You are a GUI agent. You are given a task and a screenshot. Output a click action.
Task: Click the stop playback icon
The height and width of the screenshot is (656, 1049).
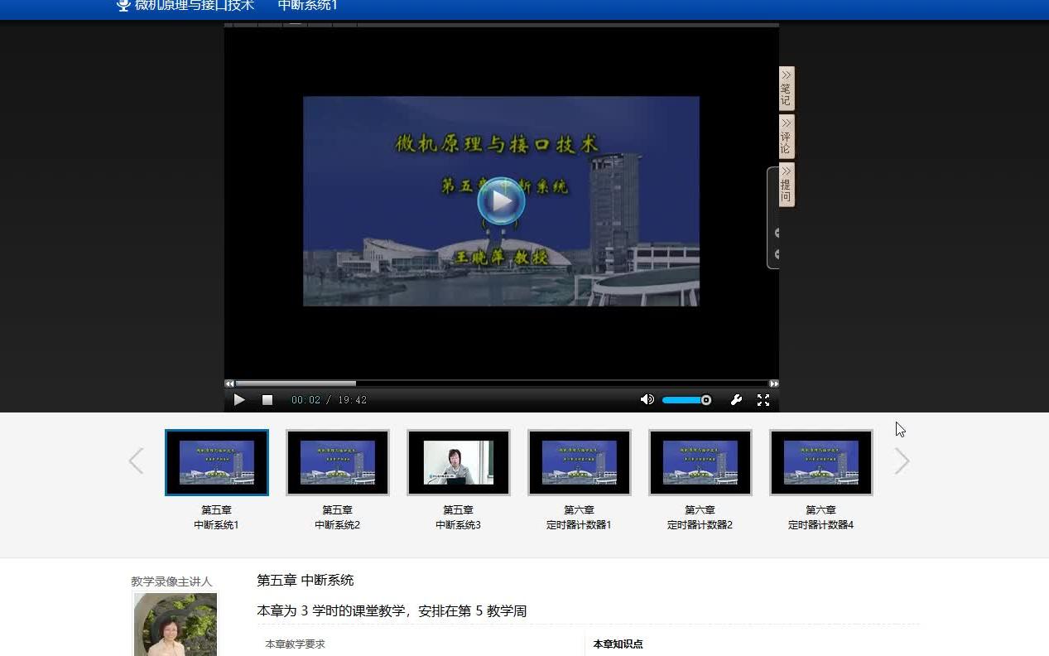pos(267,399)
